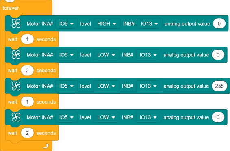The image size is (230, 151).
Task: Open the IO13 dropdown in the second Motor block
Action: 148,55
